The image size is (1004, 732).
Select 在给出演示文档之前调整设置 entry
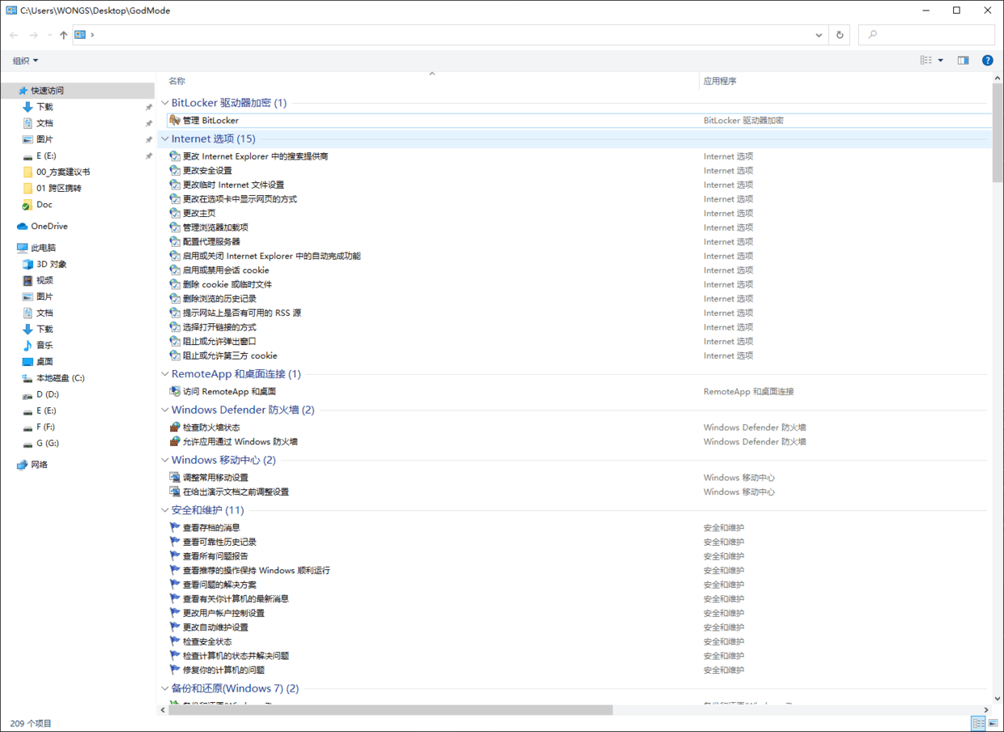pos(236,492)
